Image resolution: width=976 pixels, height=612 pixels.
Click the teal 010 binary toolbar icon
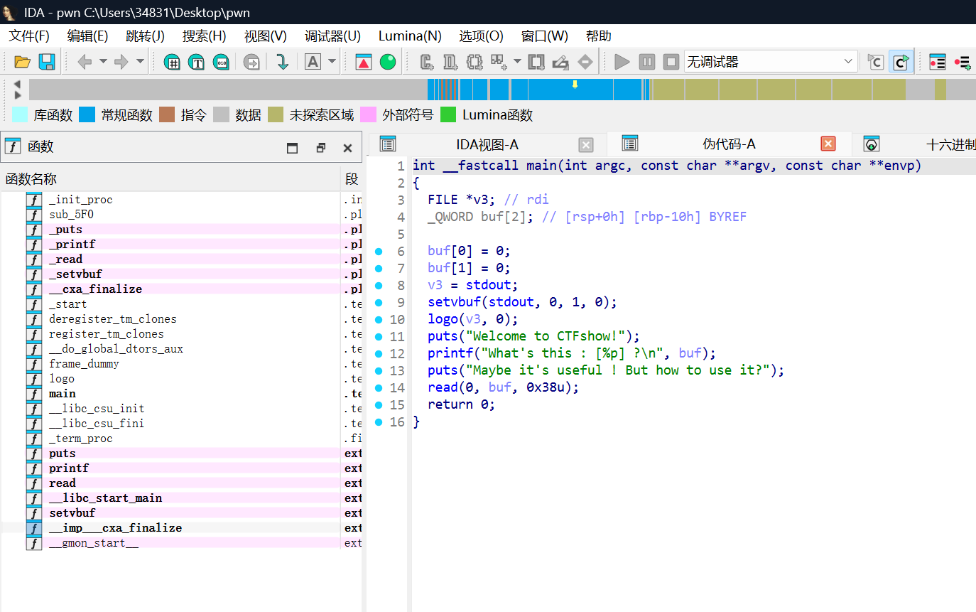click(222, 62)
